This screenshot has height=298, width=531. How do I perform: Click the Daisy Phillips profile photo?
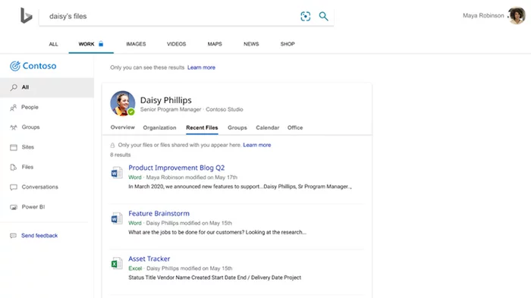[123, 103]
